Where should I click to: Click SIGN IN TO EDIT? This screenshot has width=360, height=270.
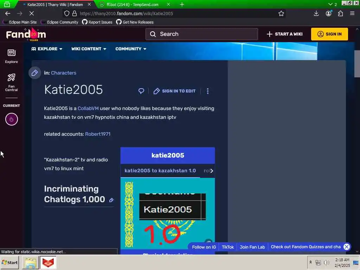pos(174,91)
